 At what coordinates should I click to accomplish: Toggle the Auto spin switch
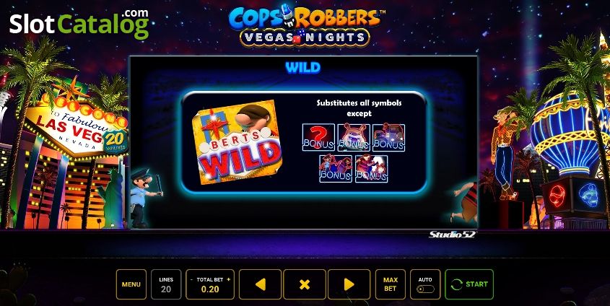pyautogui.click(x=425, y=289)
